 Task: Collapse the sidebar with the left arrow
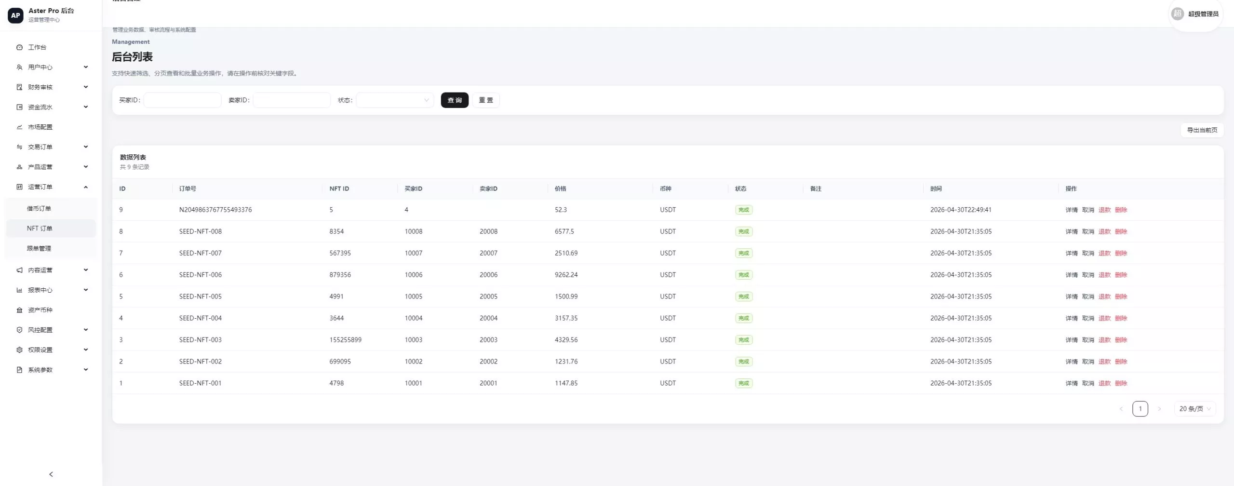coord(51,474)
